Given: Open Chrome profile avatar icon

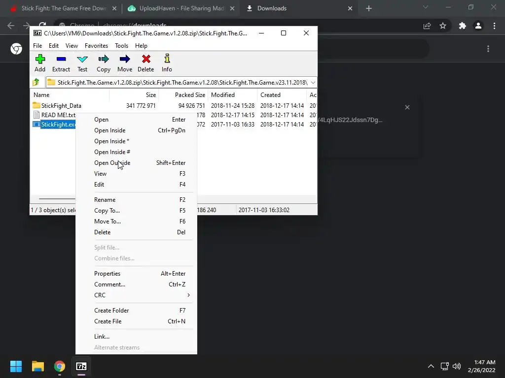Looking at the screenshot, I should [478, 26].
